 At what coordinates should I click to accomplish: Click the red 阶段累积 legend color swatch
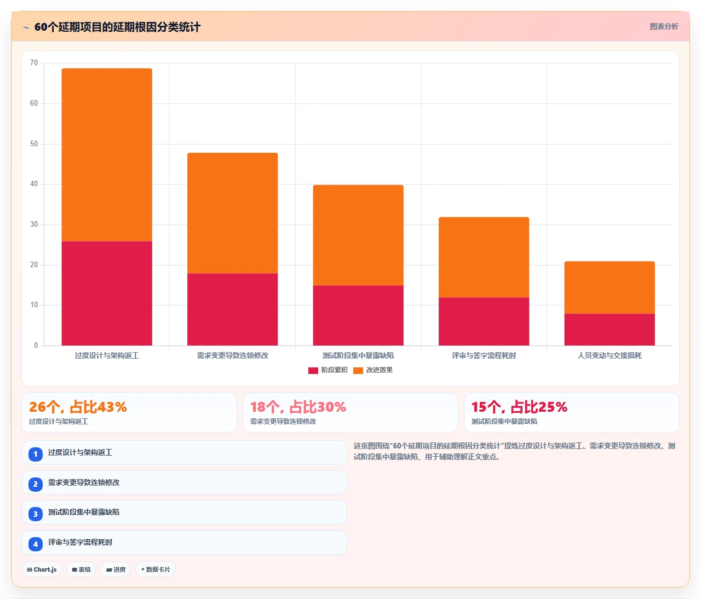[313, 371]
